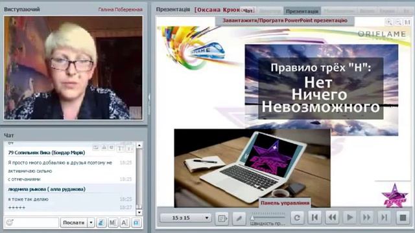The width and height of the screenshot is (415, 233).
Task: Advance with fast-forward slide button
Action: (367, 217)
